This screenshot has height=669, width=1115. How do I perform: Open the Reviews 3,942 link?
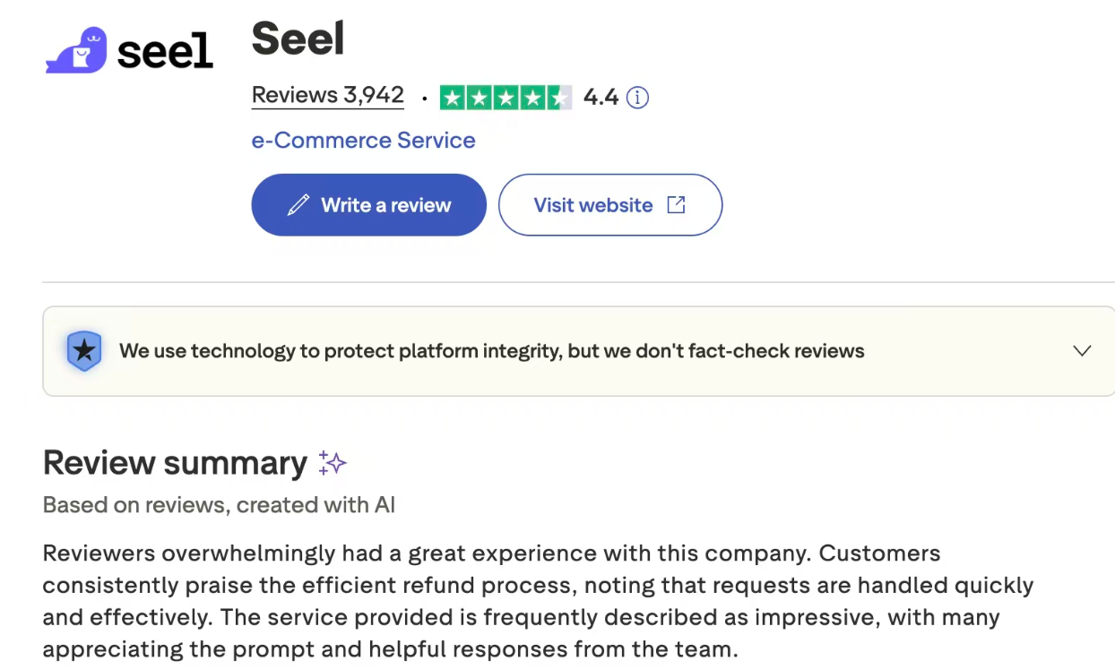point(327,95)
